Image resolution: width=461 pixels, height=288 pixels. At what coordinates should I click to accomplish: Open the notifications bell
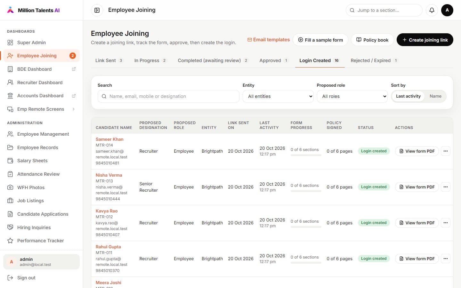(x=432, y=10)
